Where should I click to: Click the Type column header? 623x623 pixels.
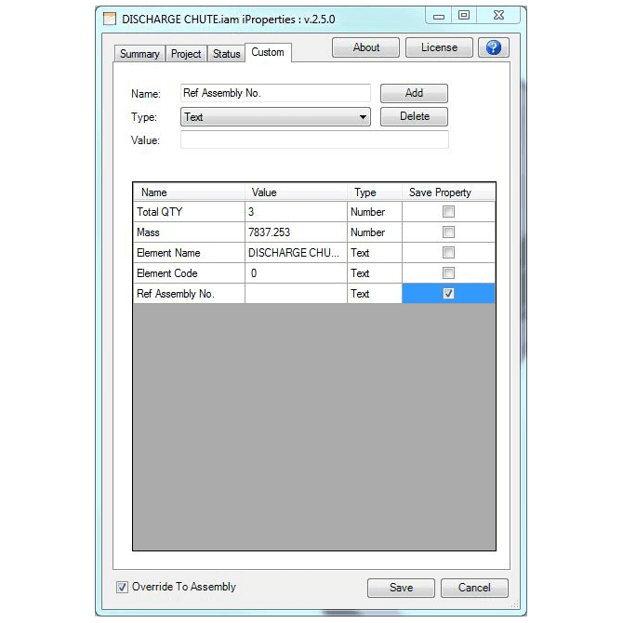(x=375, y=192)
